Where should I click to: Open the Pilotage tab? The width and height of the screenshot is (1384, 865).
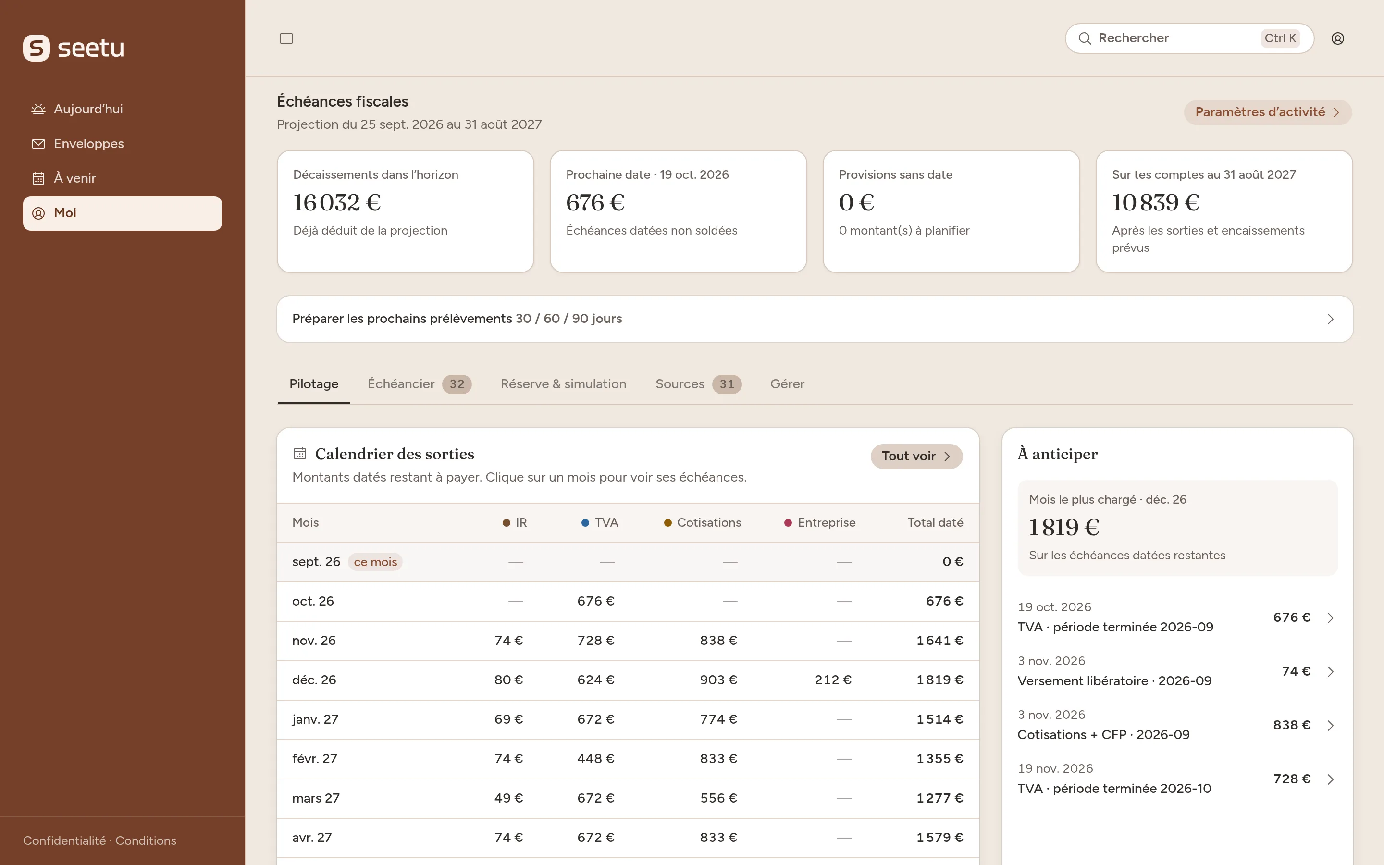pos(313,384)
